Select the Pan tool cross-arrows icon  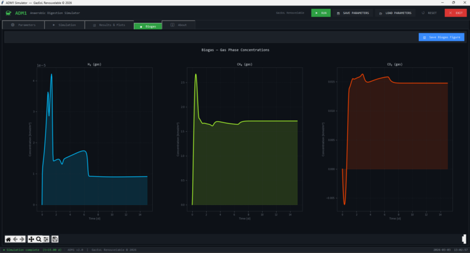(x=31, y=239)
